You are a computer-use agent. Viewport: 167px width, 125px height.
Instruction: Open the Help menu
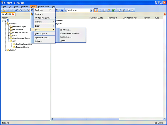53,7
